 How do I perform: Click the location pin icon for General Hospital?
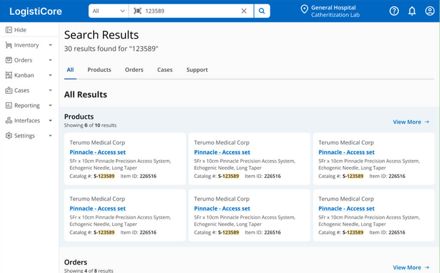tap(305, 9)
